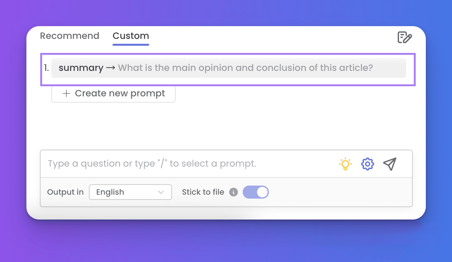Click the word summary in the prompt
The image size is (452, 262).
click(81, 68)
